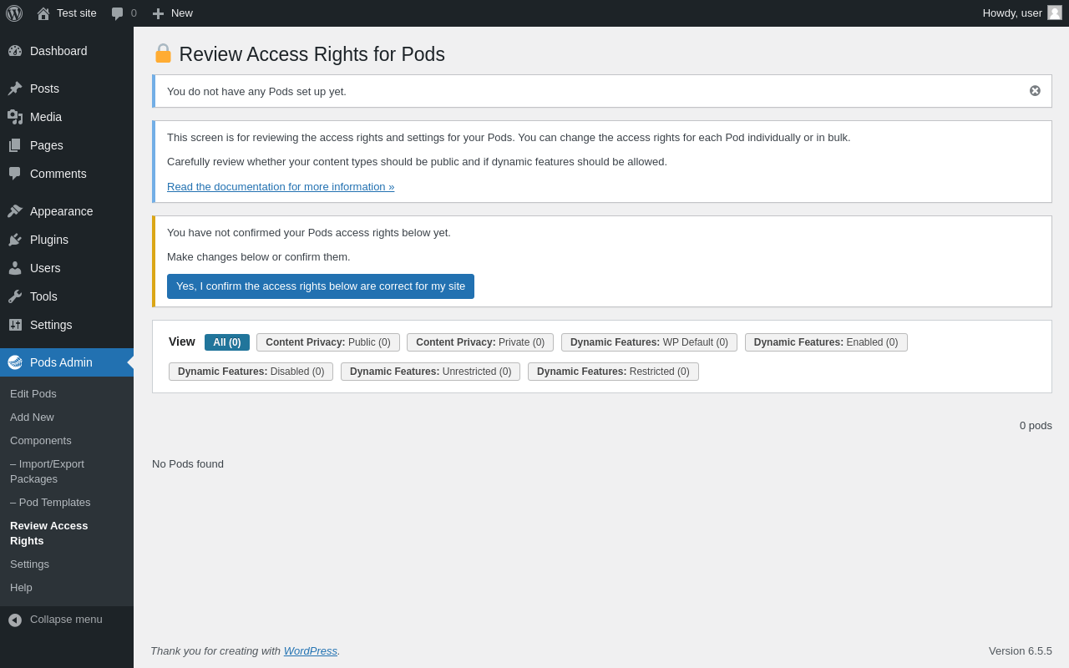The width and height of the screenshot is (1069, 668).
Task: Click the Plugins plug icon
Action: 15,240
